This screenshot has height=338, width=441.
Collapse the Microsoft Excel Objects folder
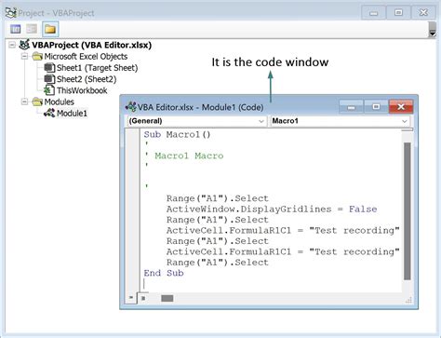(24, 57)
